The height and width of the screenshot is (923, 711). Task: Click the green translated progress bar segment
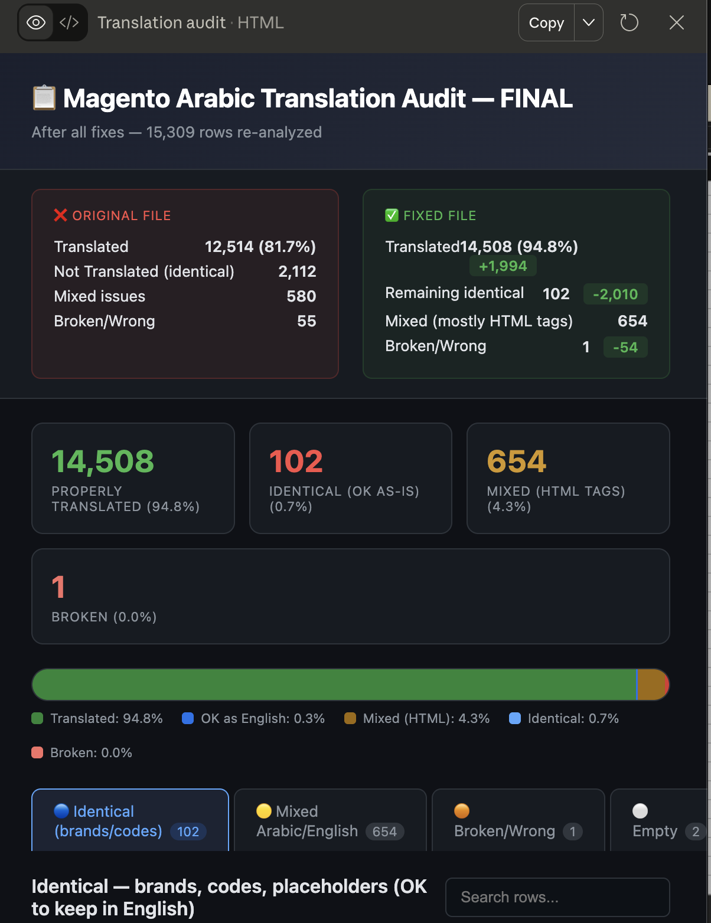[334, 685]
